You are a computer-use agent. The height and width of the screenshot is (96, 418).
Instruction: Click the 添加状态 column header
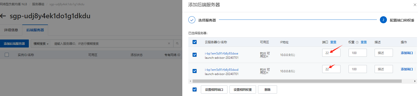(x=137, y=55)
